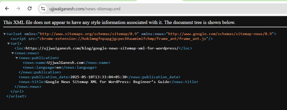
Task: Click the closing /url tag
Action: click(x=17, y=91)
